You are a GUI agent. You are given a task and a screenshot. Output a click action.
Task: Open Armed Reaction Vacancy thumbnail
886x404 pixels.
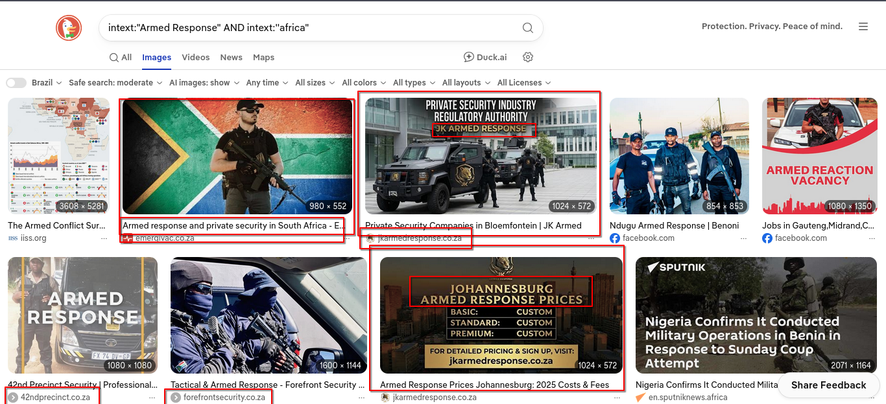820,156
